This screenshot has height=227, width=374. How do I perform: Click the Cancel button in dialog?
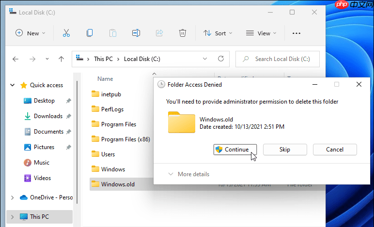point(335,150)
